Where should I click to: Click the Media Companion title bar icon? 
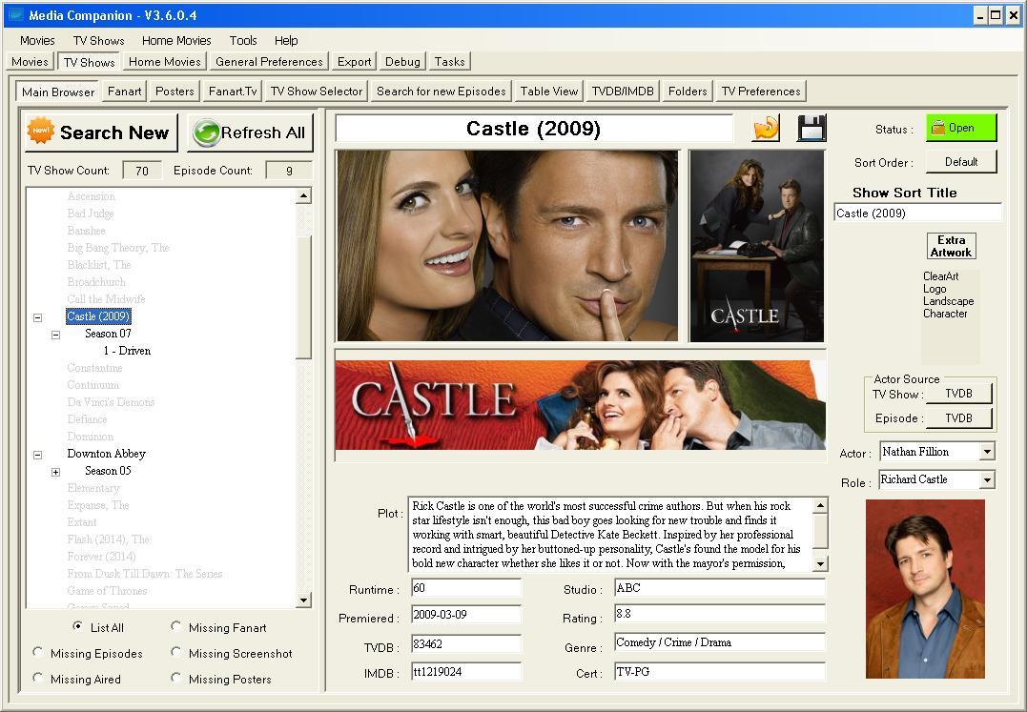tap(15, 14)
